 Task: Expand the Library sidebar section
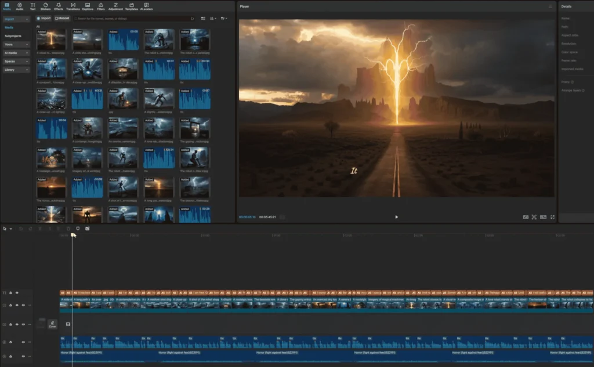click(16, 70)
